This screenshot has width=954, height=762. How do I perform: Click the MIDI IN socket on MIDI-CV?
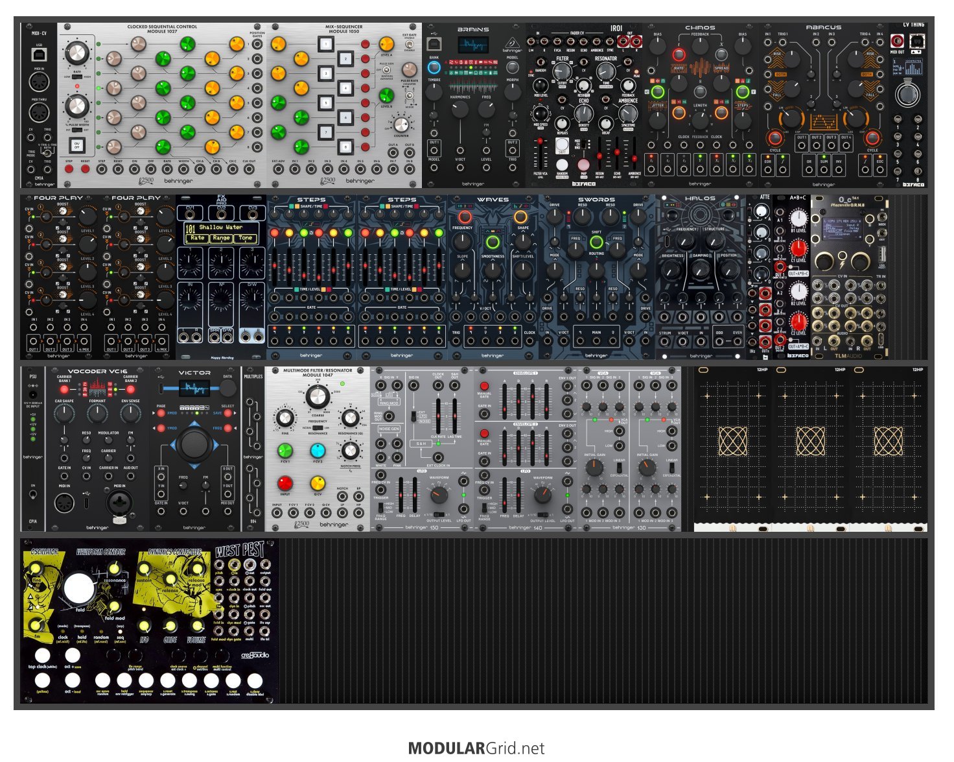click(x=39, y=83)
